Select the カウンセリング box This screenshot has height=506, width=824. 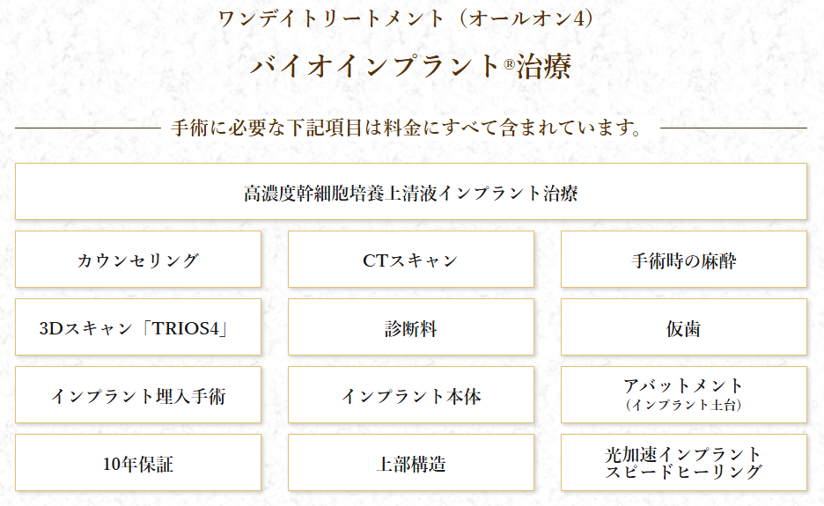coord(138,260)
